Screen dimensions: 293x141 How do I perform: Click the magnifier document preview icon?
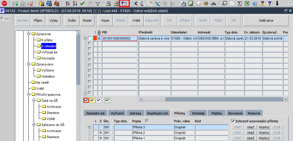point(157,3)
